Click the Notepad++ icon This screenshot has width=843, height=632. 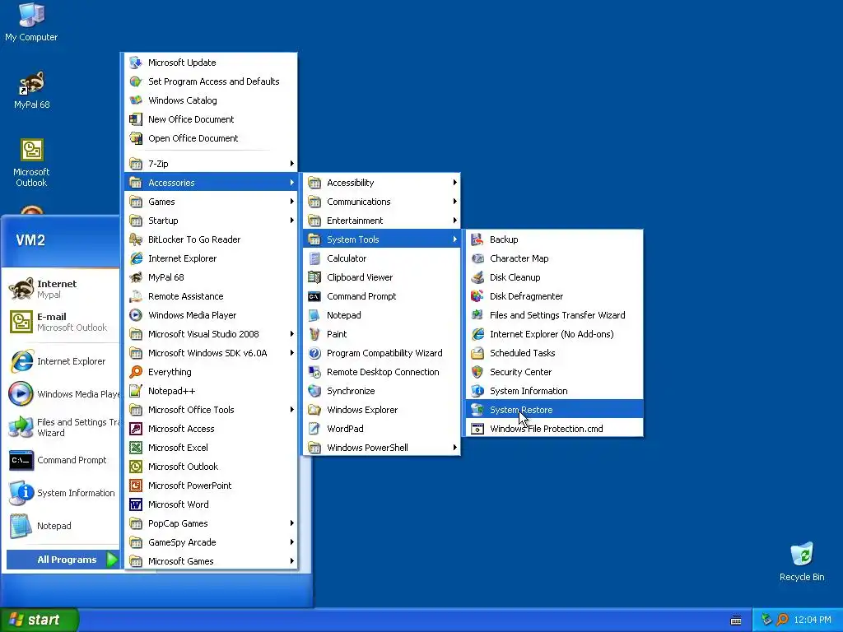(x=136, y=391)
